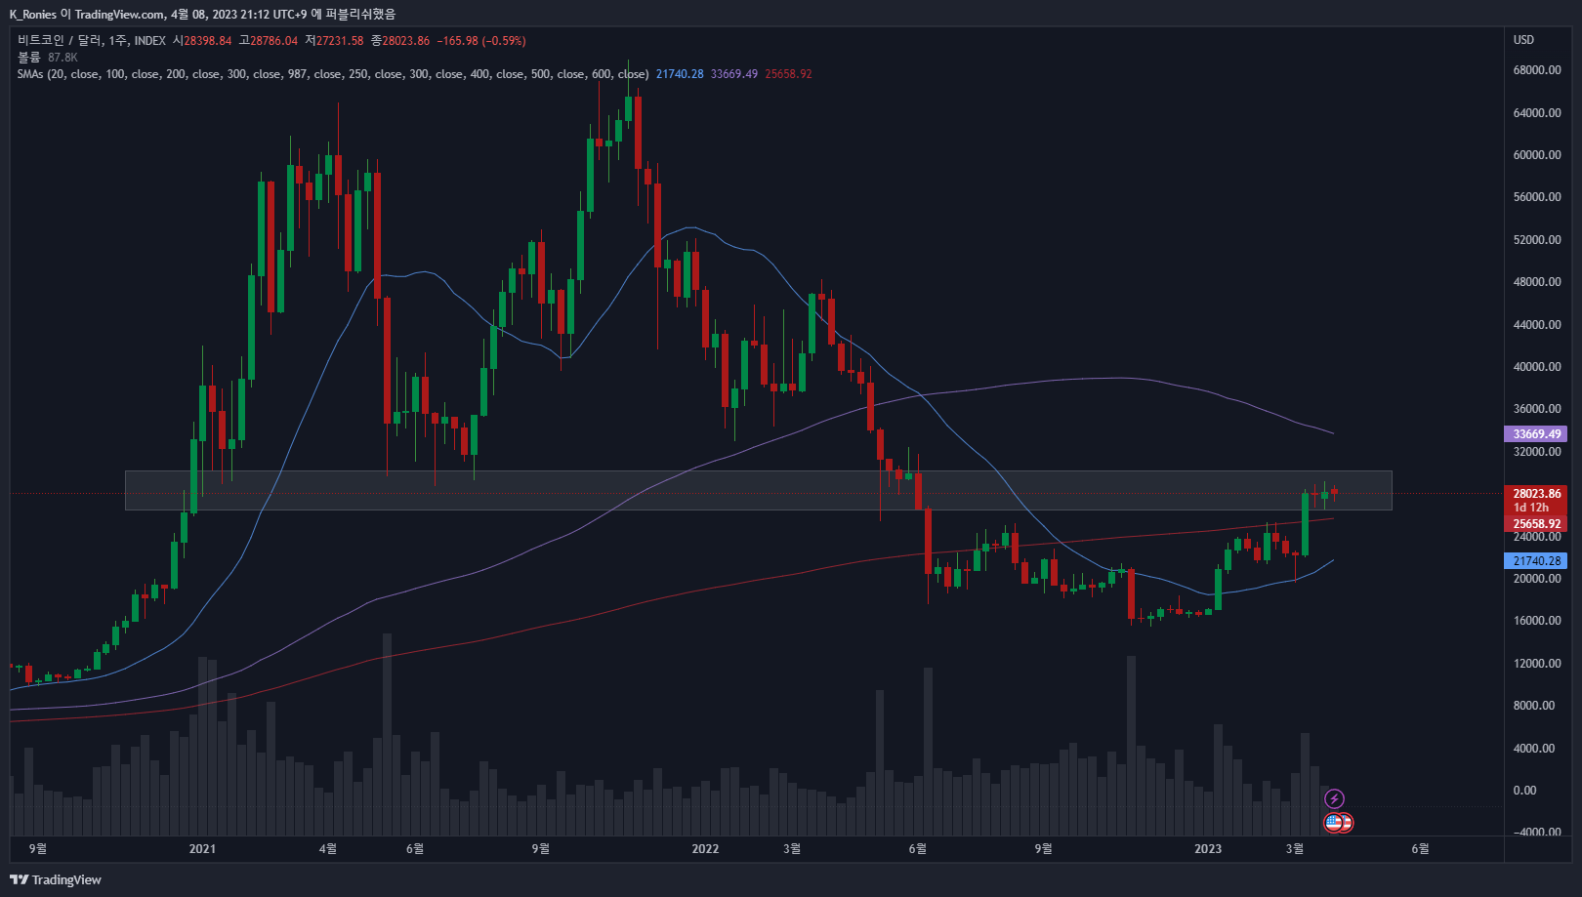Click the 28023.86 current price label
This screenshot has width=1582, height=897.
pos(1537,494)
